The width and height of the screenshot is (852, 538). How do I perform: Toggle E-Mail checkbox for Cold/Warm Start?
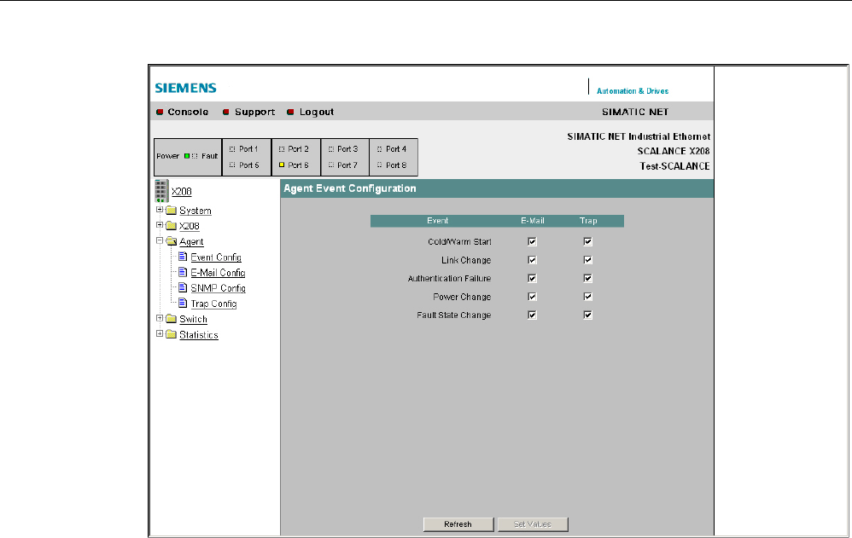pyautogui.click(x=532, y=241)
